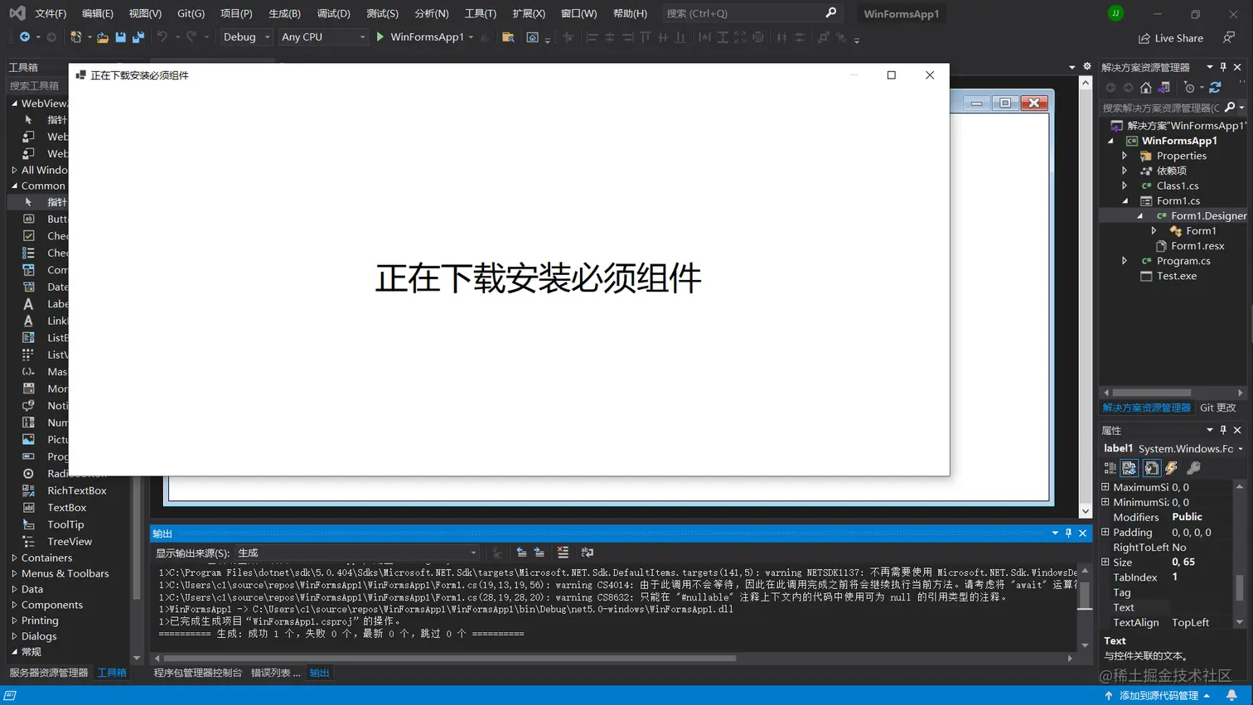Switch to the 错误列表 tab

(x=276, y=673)
